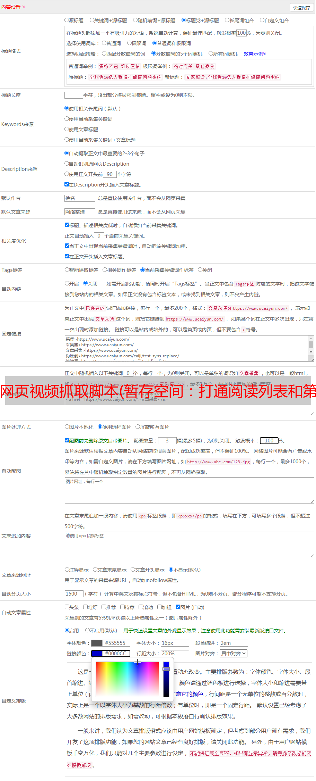Image resolution: width=316 pixels, height=781 pixels.
Task: Collapse the 内容设置 section header chevron
Action: coord(24,7)
